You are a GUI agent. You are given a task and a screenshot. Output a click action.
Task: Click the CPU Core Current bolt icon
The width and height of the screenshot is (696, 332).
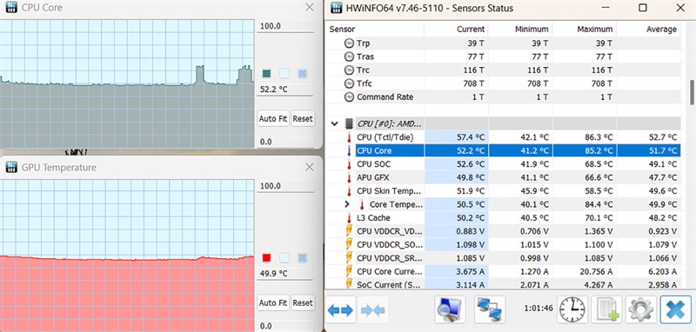click(349, 271)
